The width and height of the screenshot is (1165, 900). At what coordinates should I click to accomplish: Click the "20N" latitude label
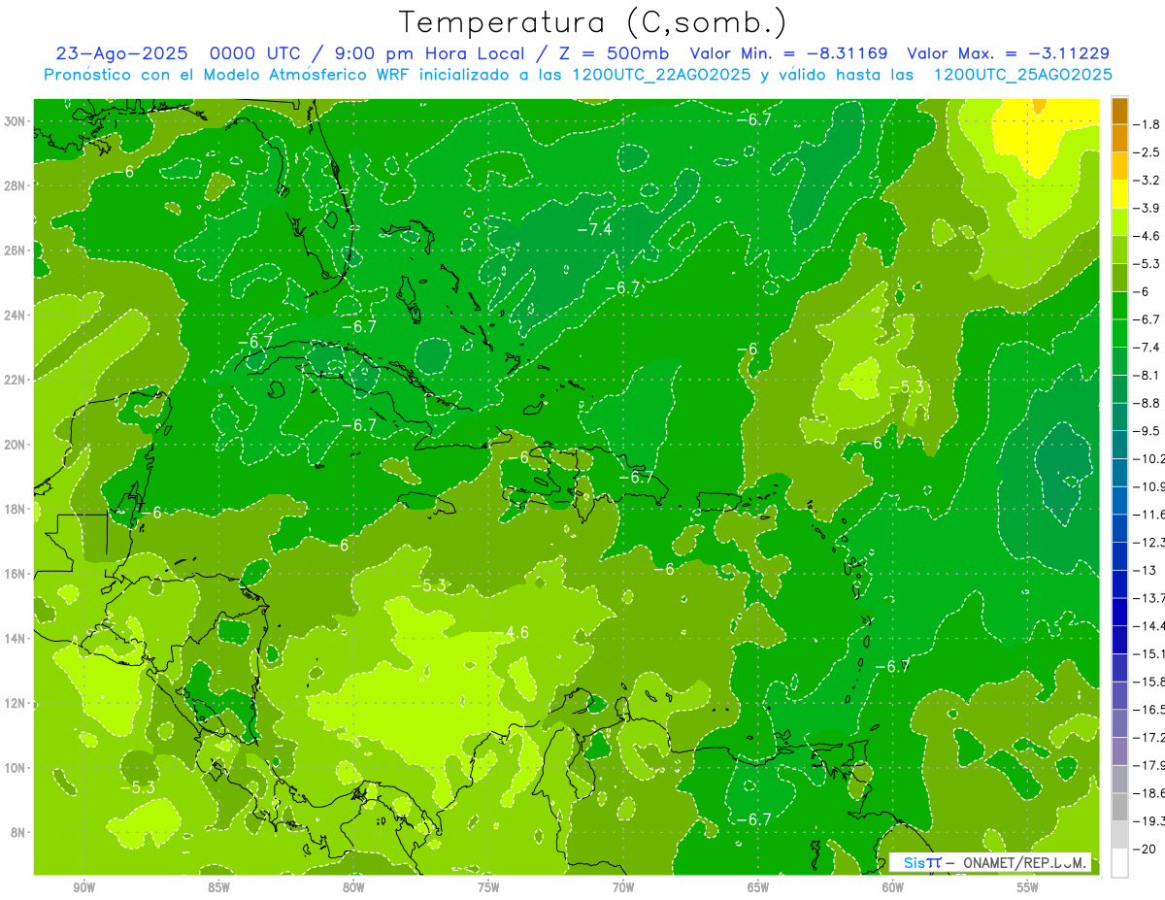(16, 445)
